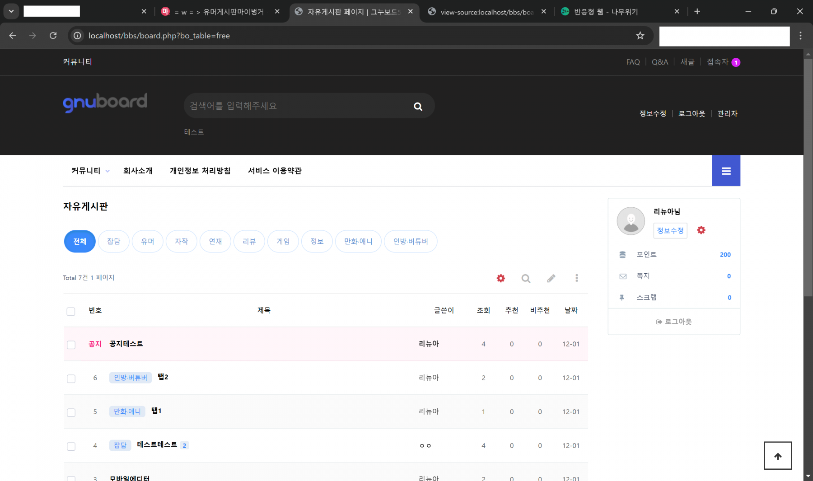Image resolution: width=813 pixels, height=481 pixels.
Task: Click the search magnifier in header search box
Action: (x=418, y=106)
